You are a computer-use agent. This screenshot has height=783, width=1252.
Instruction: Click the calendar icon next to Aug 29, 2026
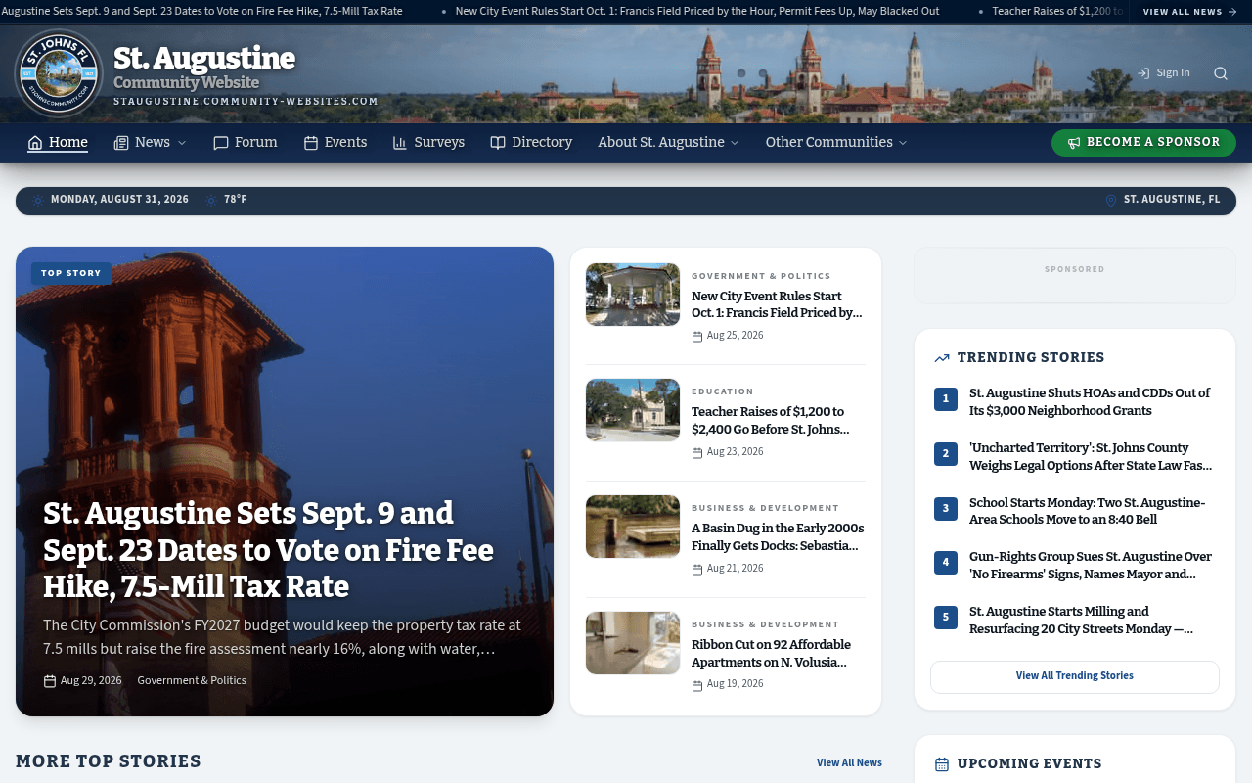pyautogui.click(x=50, y=681)
